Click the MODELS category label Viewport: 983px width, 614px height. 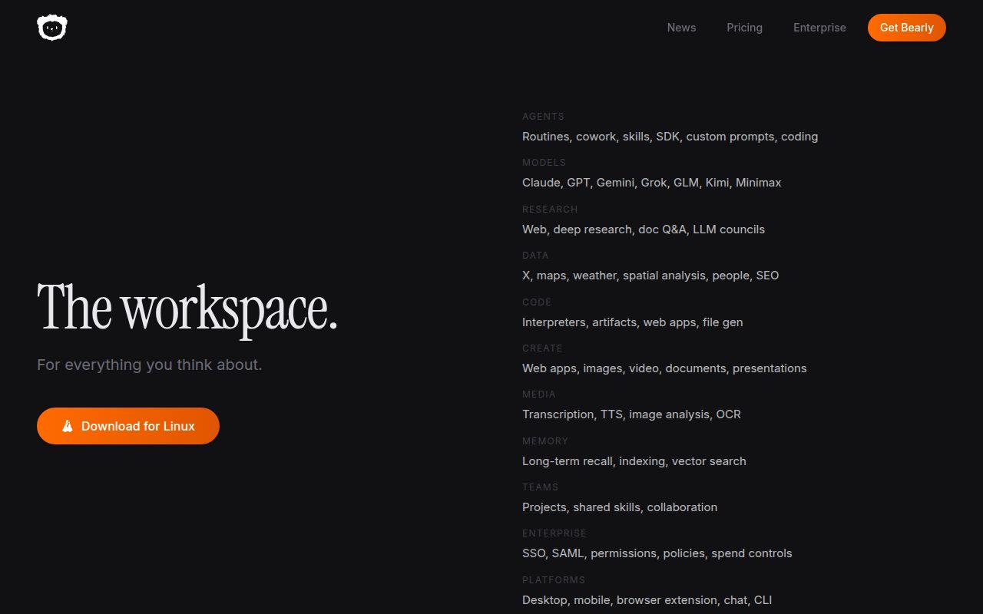(544, 163)
